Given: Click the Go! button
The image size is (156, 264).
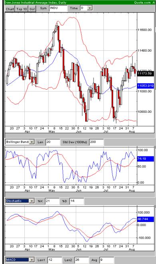Looking at the screenshot, I should (32, 9).
